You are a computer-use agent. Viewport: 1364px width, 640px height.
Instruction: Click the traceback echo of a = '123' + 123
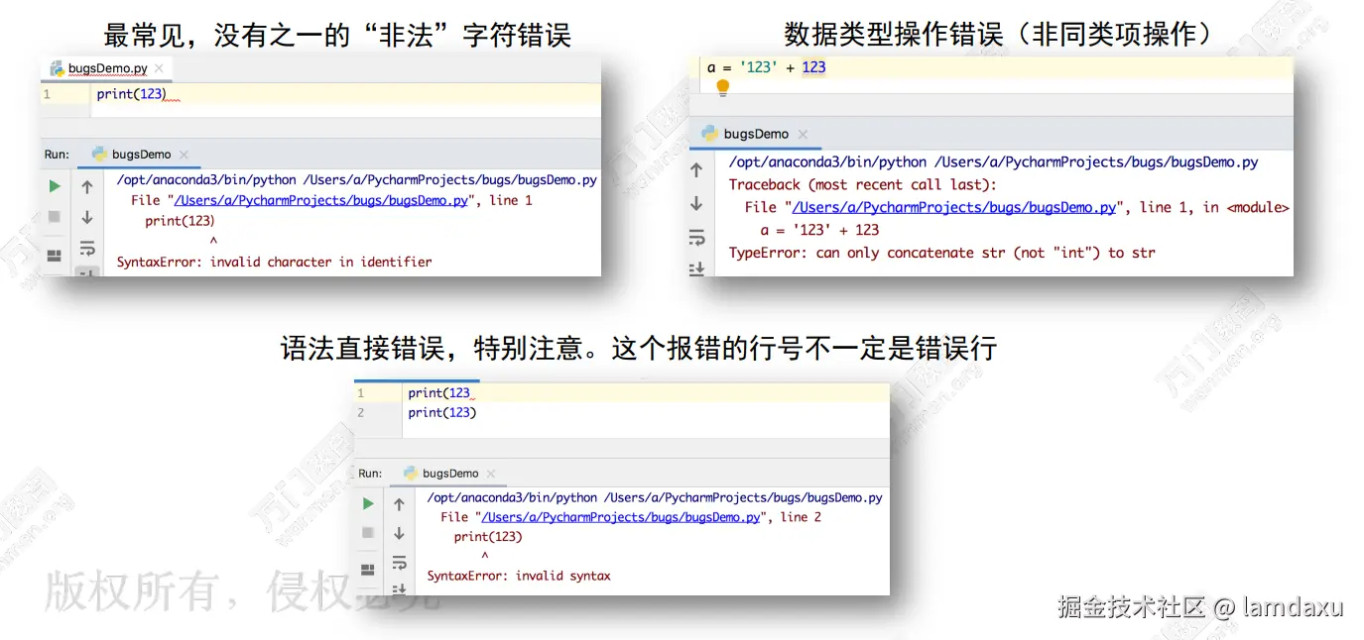pyautogui.click(x=819, y=230)
